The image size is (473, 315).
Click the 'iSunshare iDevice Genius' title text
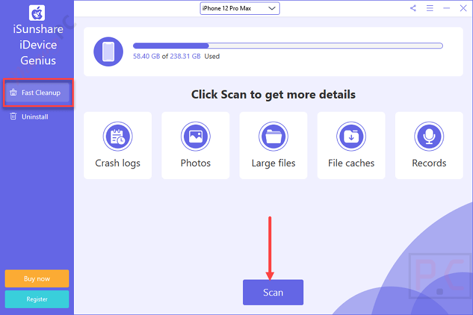coord(38,45)
